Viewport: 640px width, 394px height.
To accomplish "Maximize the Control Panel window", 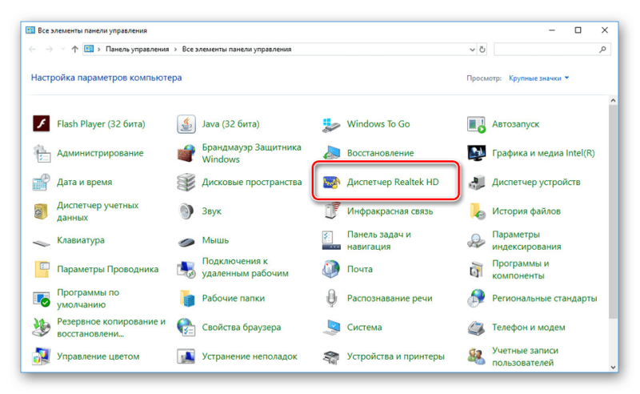I will pos(578,30).
